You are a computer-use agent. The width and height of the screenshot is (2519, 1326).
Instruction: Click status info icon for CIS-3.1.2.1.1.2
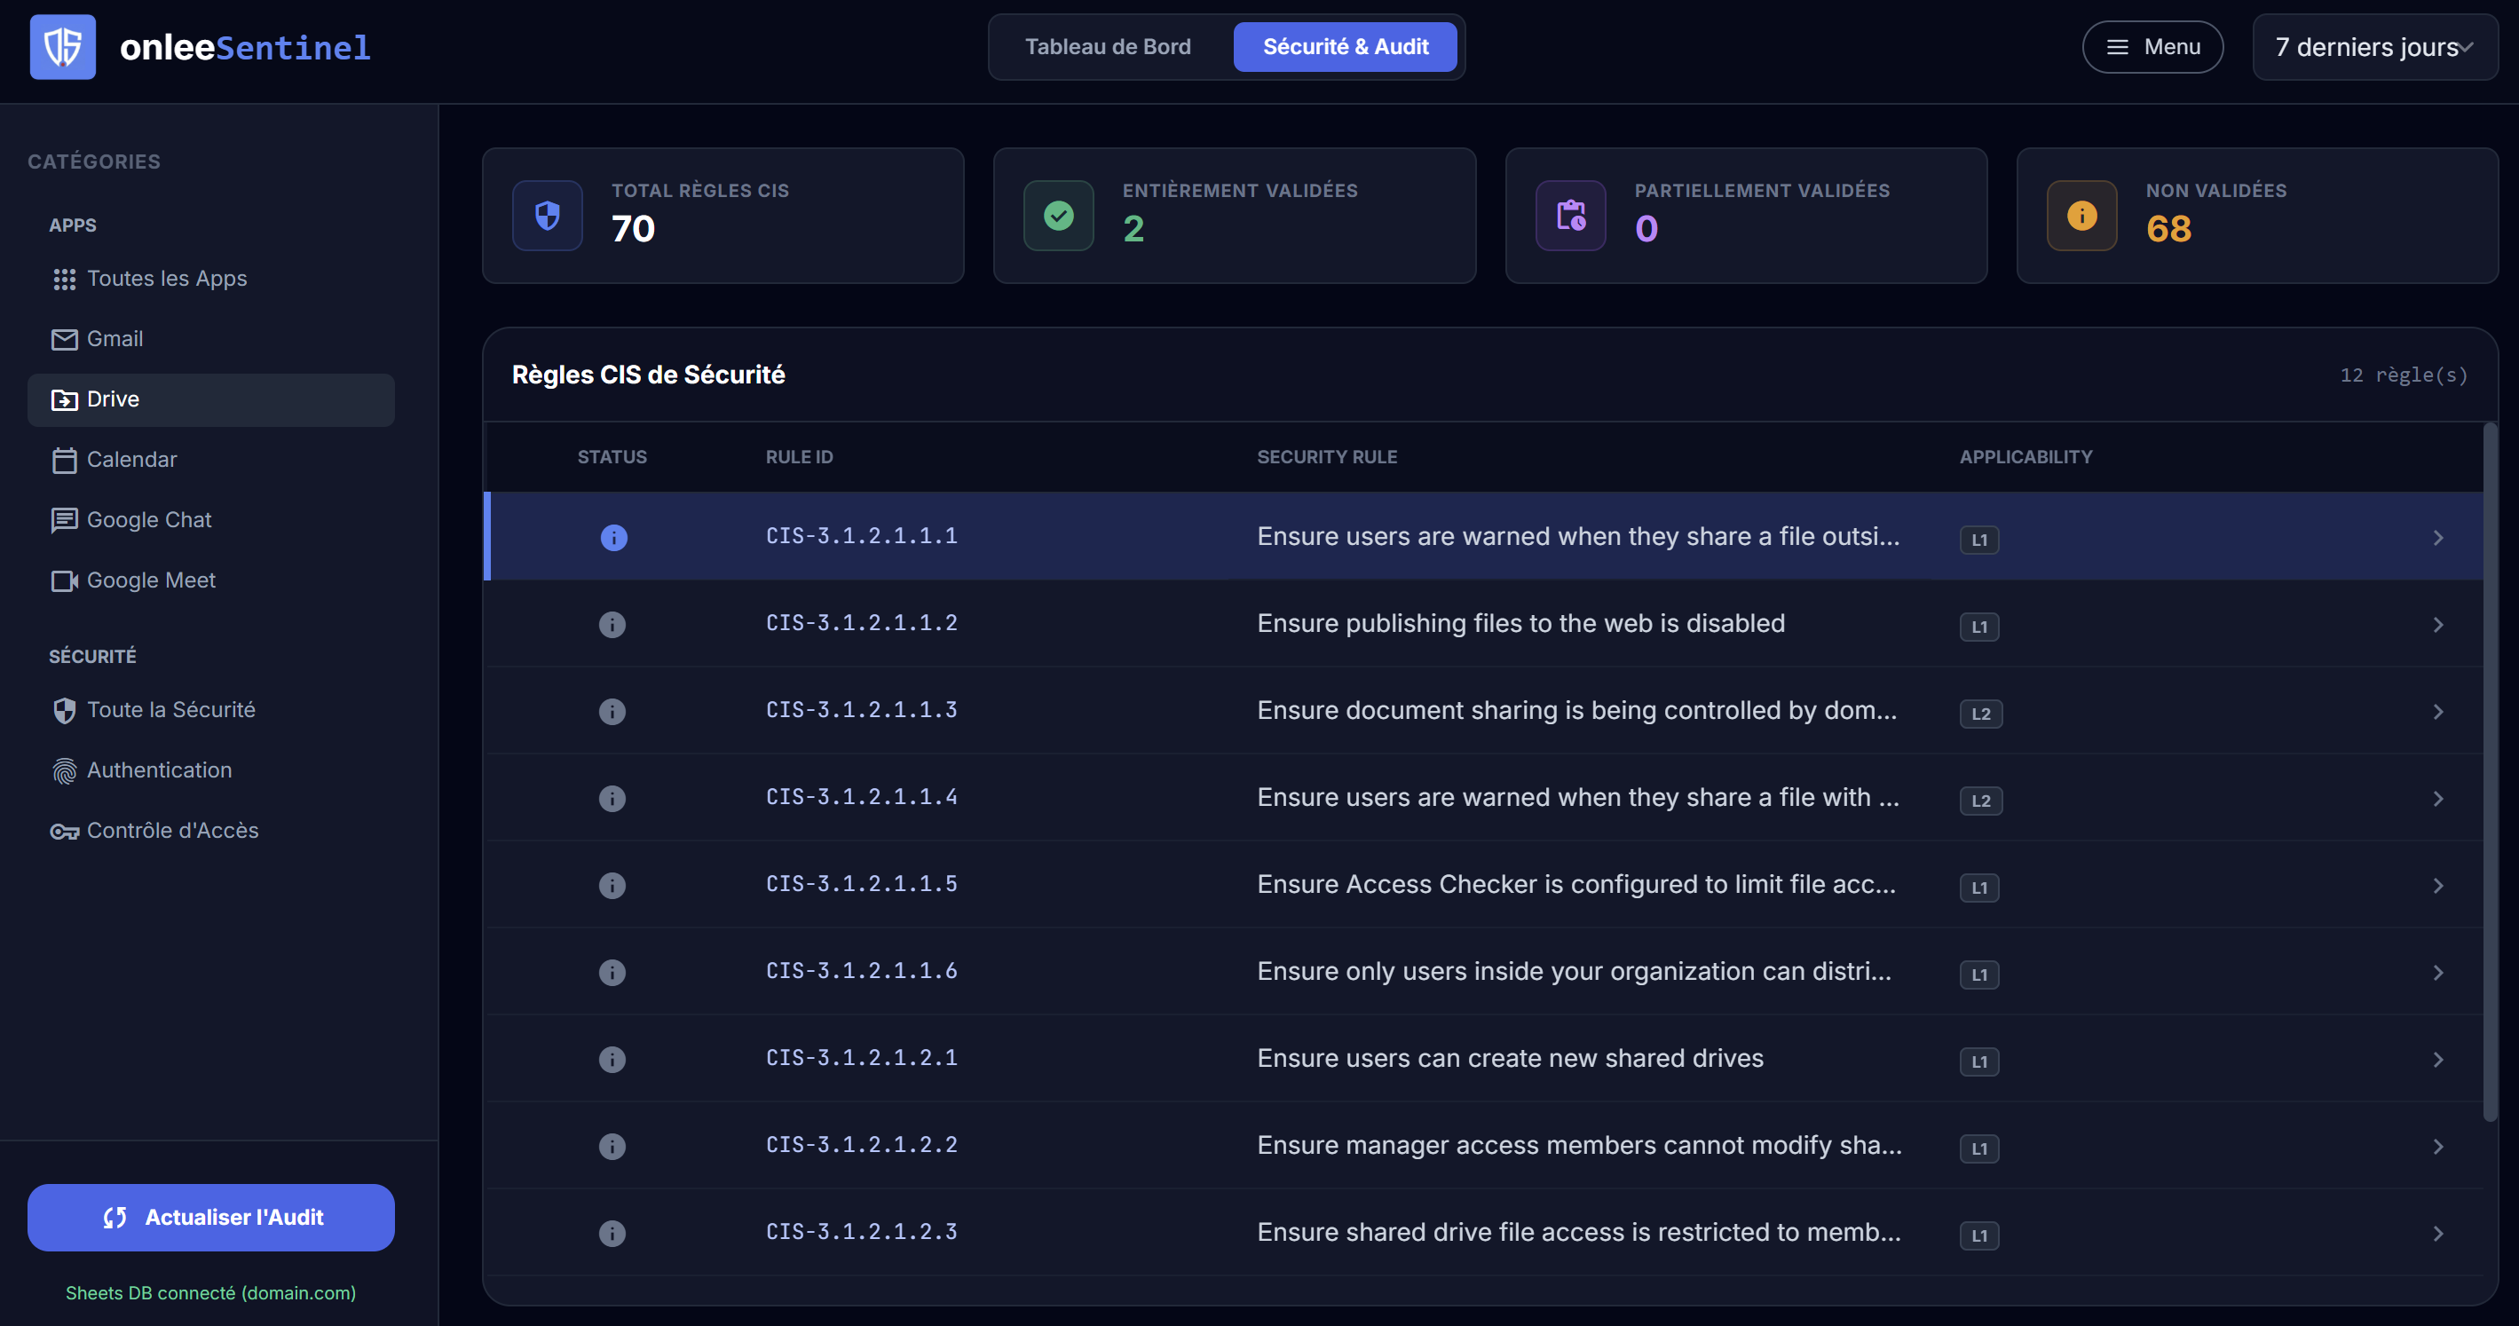pyautogui.click(x=612, y=624)
